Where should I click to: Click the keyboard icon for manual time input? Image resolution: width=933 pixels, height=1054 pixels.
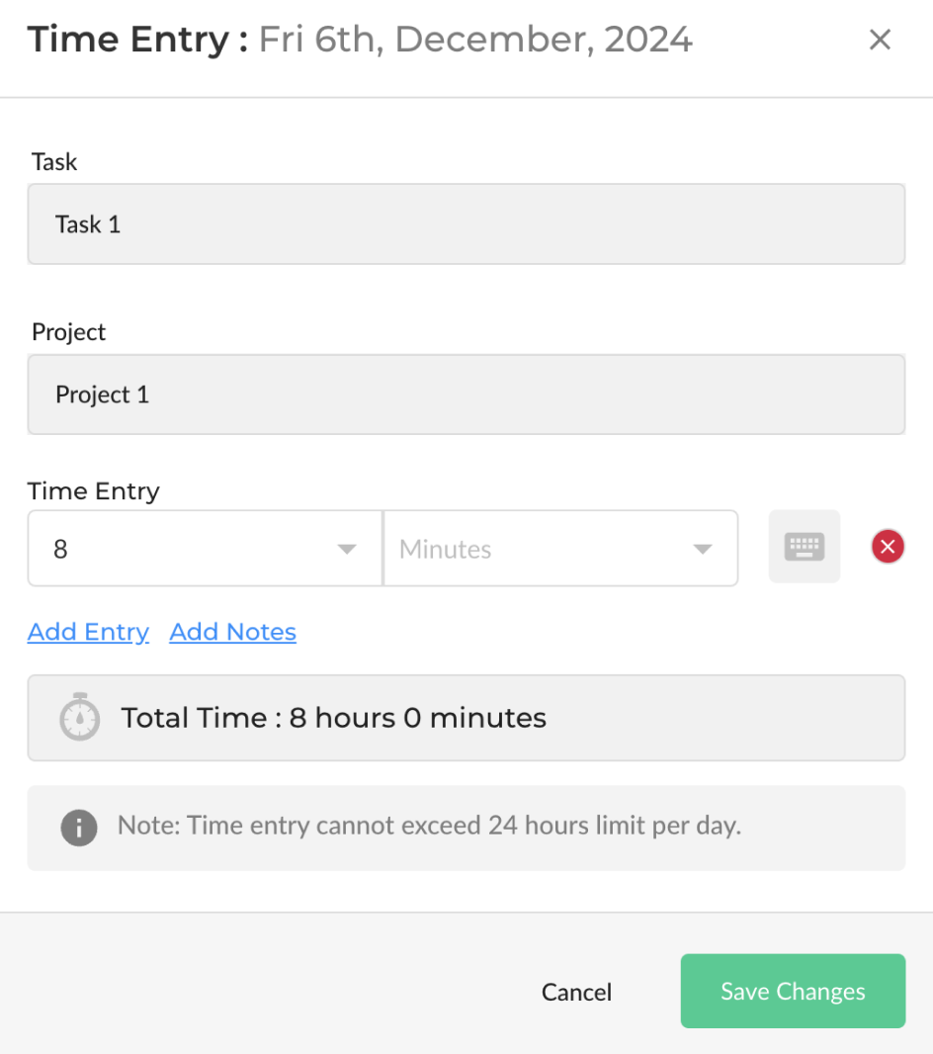coord(804,547)
